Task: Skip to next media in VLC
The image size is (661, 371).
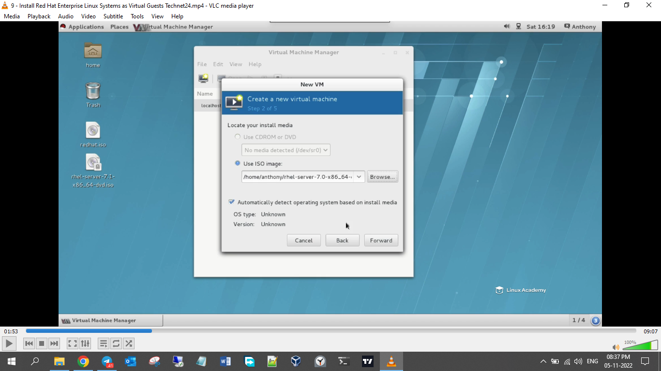Action: [x=54, y=343]
